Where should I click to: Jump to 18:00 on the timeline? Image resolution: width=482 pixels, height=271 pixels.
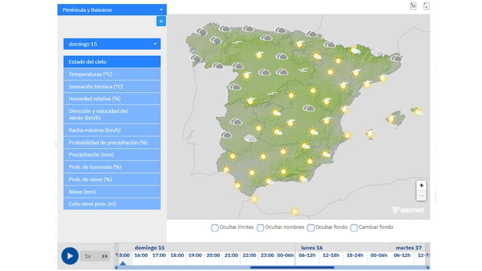(177, 255)
